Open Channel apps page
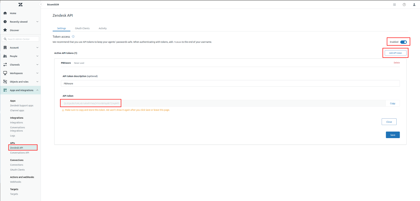The image size is (420, 201). (17, 110)
